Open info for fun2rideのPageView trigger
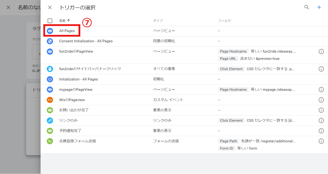 (321, 52)
